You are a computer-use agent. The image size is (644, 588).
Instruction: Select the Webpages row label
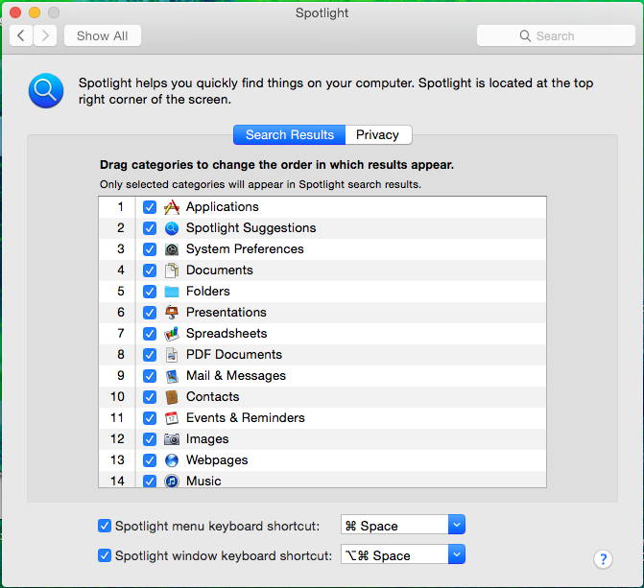coord(217,460)
